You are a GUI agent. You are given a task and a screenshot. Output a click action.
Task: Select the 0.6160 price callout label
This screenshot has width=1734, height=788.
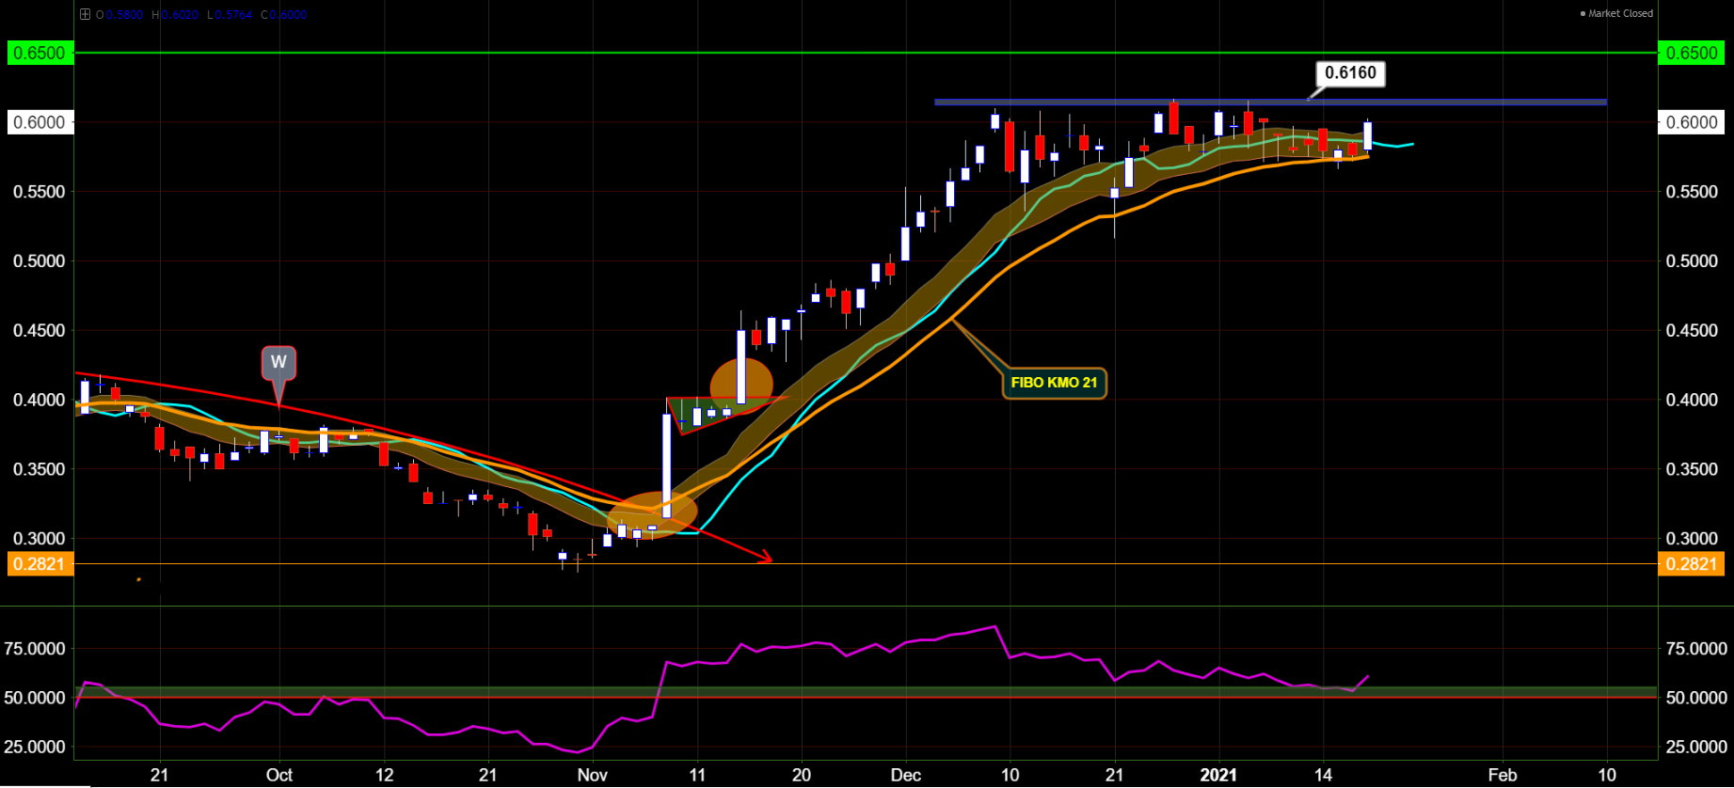[x=1350, y=72]
